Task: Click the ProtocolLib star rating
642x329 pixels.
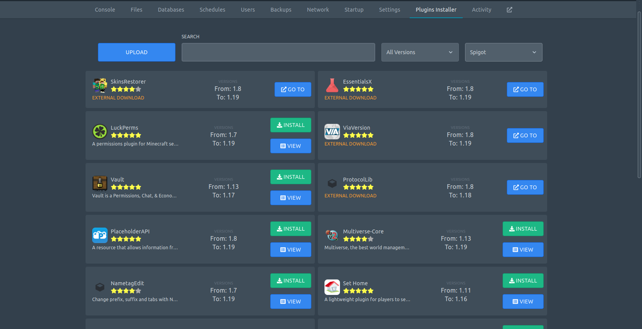Action: pyautogui.click(x=358, y=187)
